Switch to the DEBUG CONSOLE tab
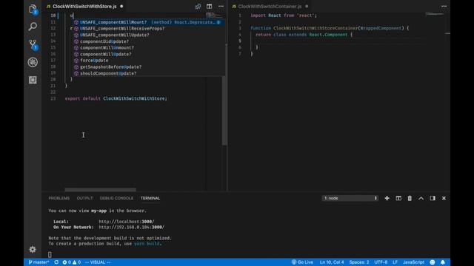This screenshot has width=474, height=266. [116, 198]
